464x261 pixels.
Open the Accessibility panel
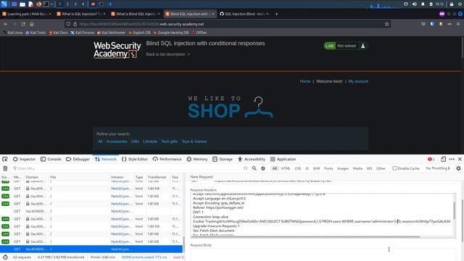point(252,159)
